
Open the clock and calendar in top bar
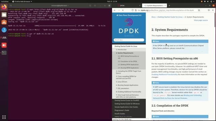tap(112, 1)
